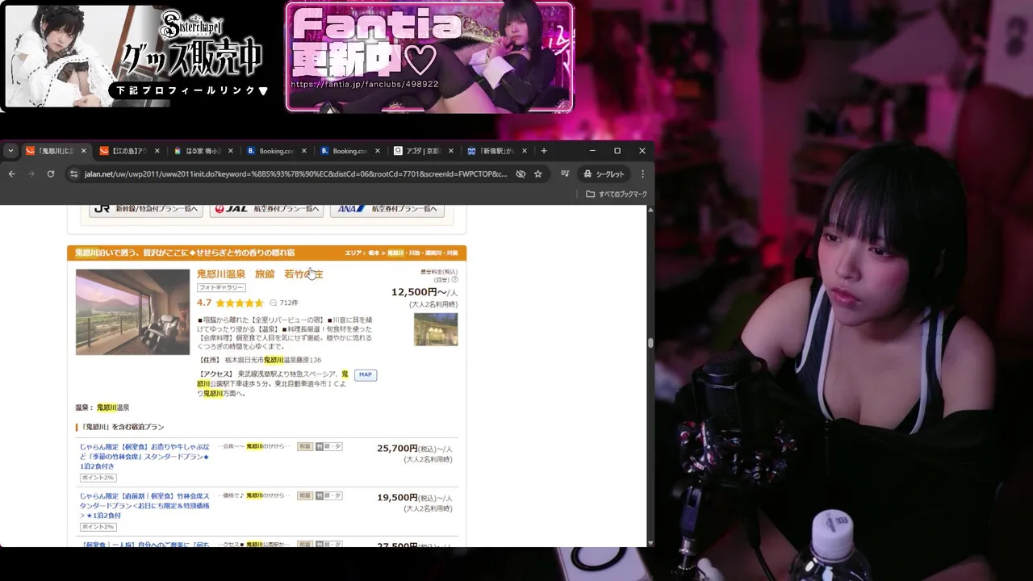Close the 「鬼怒川」 active tab
Image resolution: width=1033 pixels, height=581 pixels.
(x=82, y=151)
